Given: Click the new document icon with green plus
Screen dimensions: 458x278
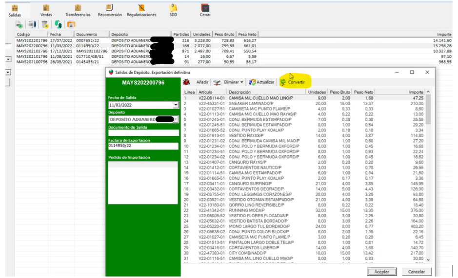Looking at the screenshot, I should pyautogui.click(x=20, y=24).
